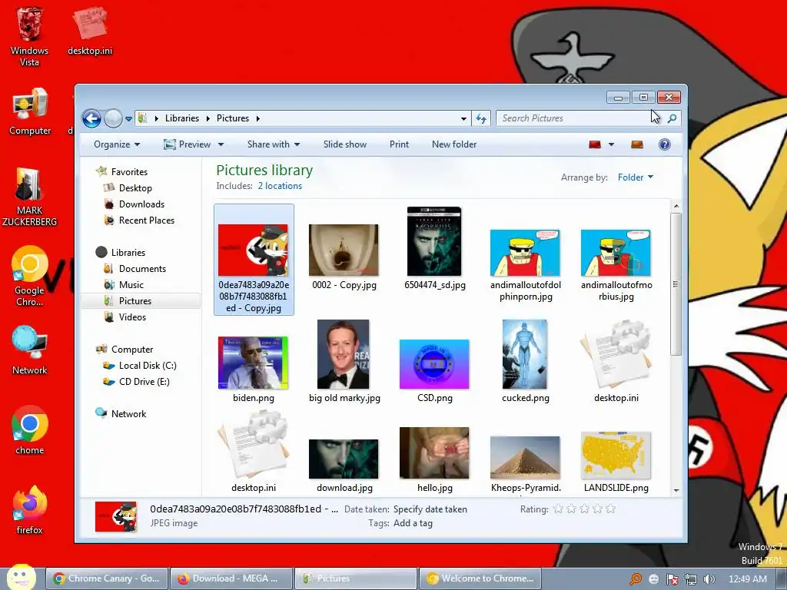Viewport: 787px width, 590px height.
Task: Open the Share with menu
Action: [x=274, y=144]
